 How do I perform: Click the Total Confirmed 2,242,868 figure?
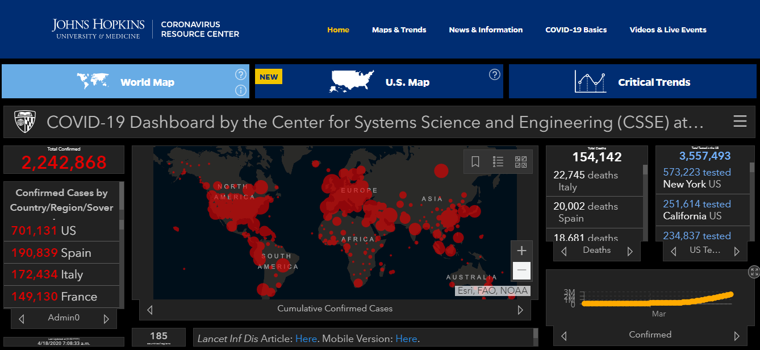click(x=64, y=162)
